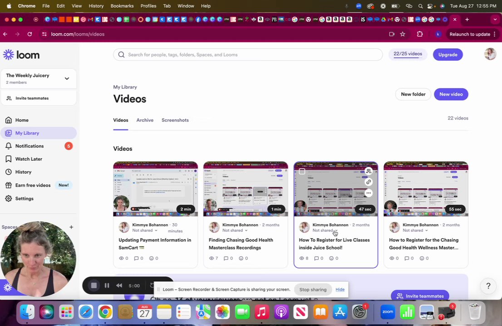Open Not shared dropdown on Chasing Good Health Wellness Master video
Viewport: 502px width, 326px height.
click(x=415, y=230)
